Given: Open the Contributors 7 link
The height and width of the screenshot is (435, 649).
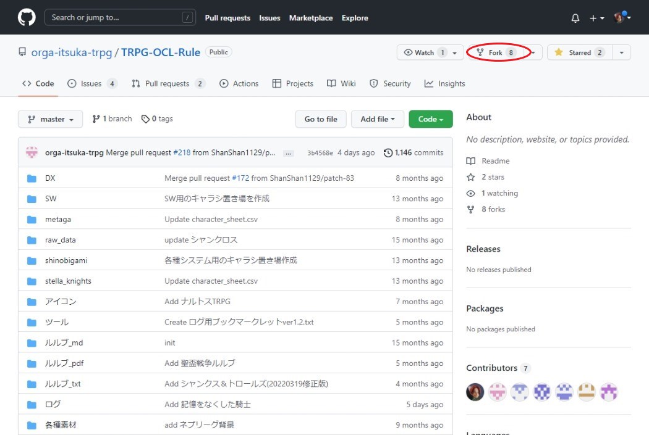Looking at the screenshot, I should (498, 368).
